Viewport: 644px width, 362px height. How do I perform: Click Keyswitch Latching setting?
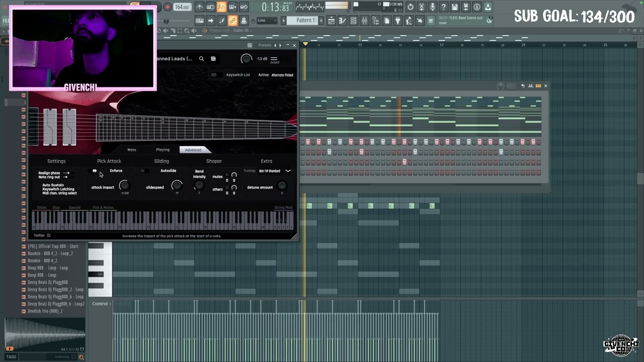point(58,189)
